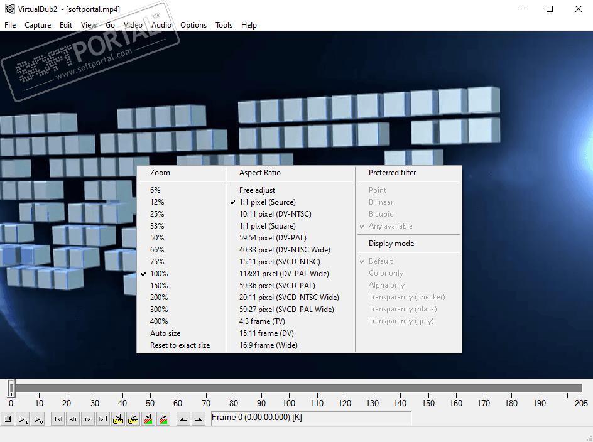Set zoom to 25%

(182, 214)
